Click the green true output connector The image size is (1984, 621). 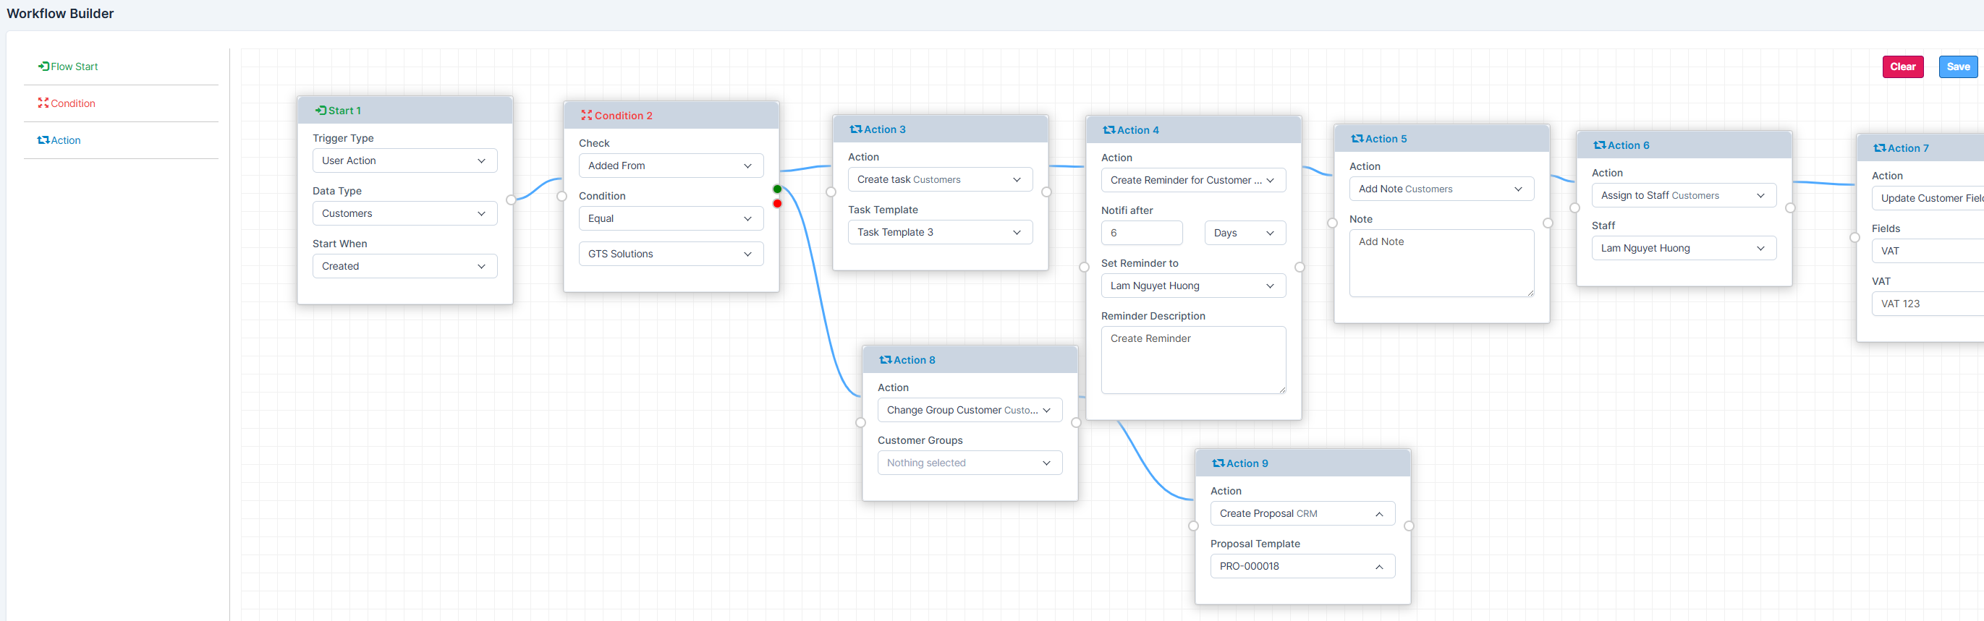pos(777,189)
